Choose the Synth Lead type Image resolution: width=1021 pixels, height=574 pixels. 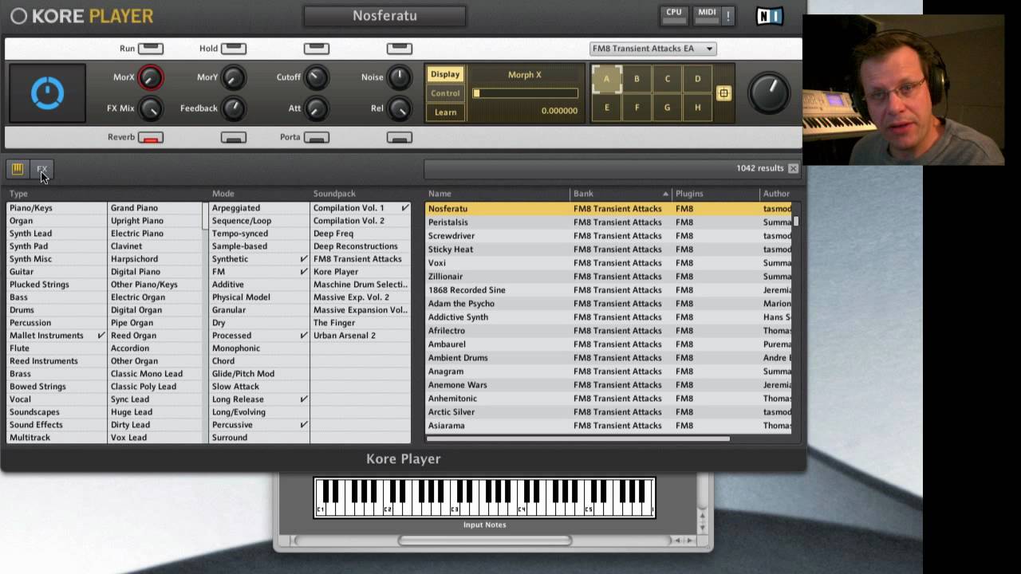pyautogui.click(x=56, y=234)
